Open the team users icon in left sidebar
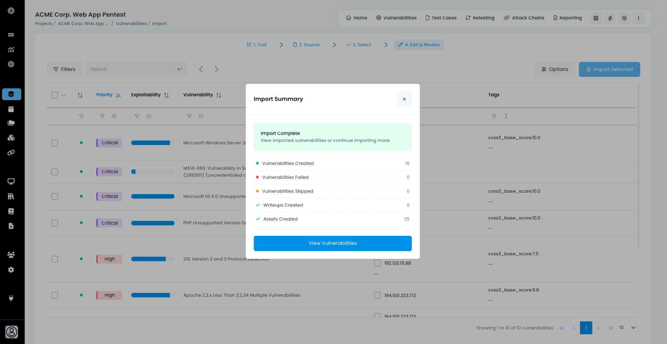667x344 pixels. coord(11,255)
